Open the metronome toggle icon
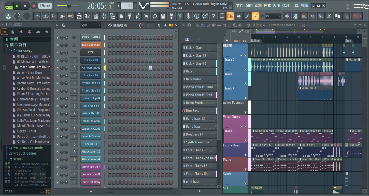The height and width of the screenshot is (196, 369). [37, 16]
